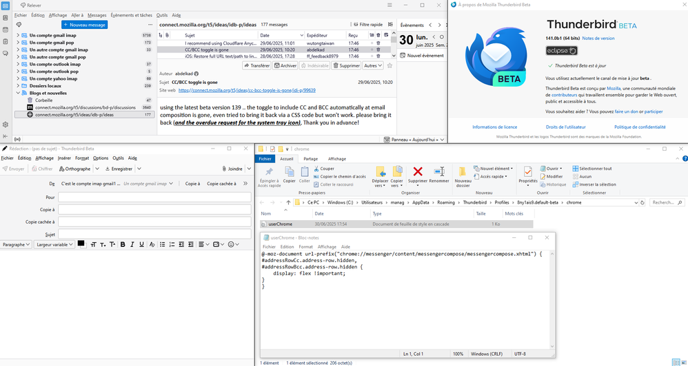
Task: Click the red Supprimer icon in Explorer ribbon
Action: (x=417, y=173)
